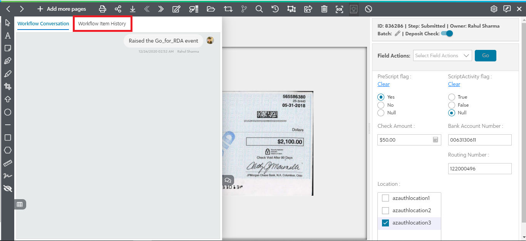Delete the document with the trash icon

324,9
